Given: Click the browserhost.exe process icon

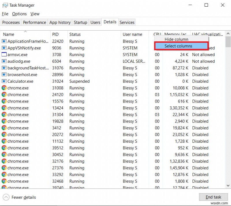Looking at the screenshot, I should pyautogui.click(x=4, y=75).
